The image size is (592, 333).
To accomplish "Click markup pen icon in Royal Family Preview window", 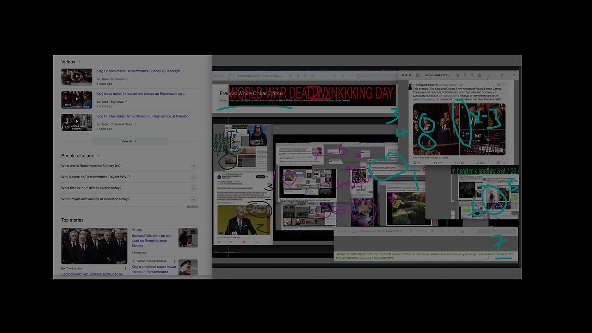I will click(x=489, y=75).
